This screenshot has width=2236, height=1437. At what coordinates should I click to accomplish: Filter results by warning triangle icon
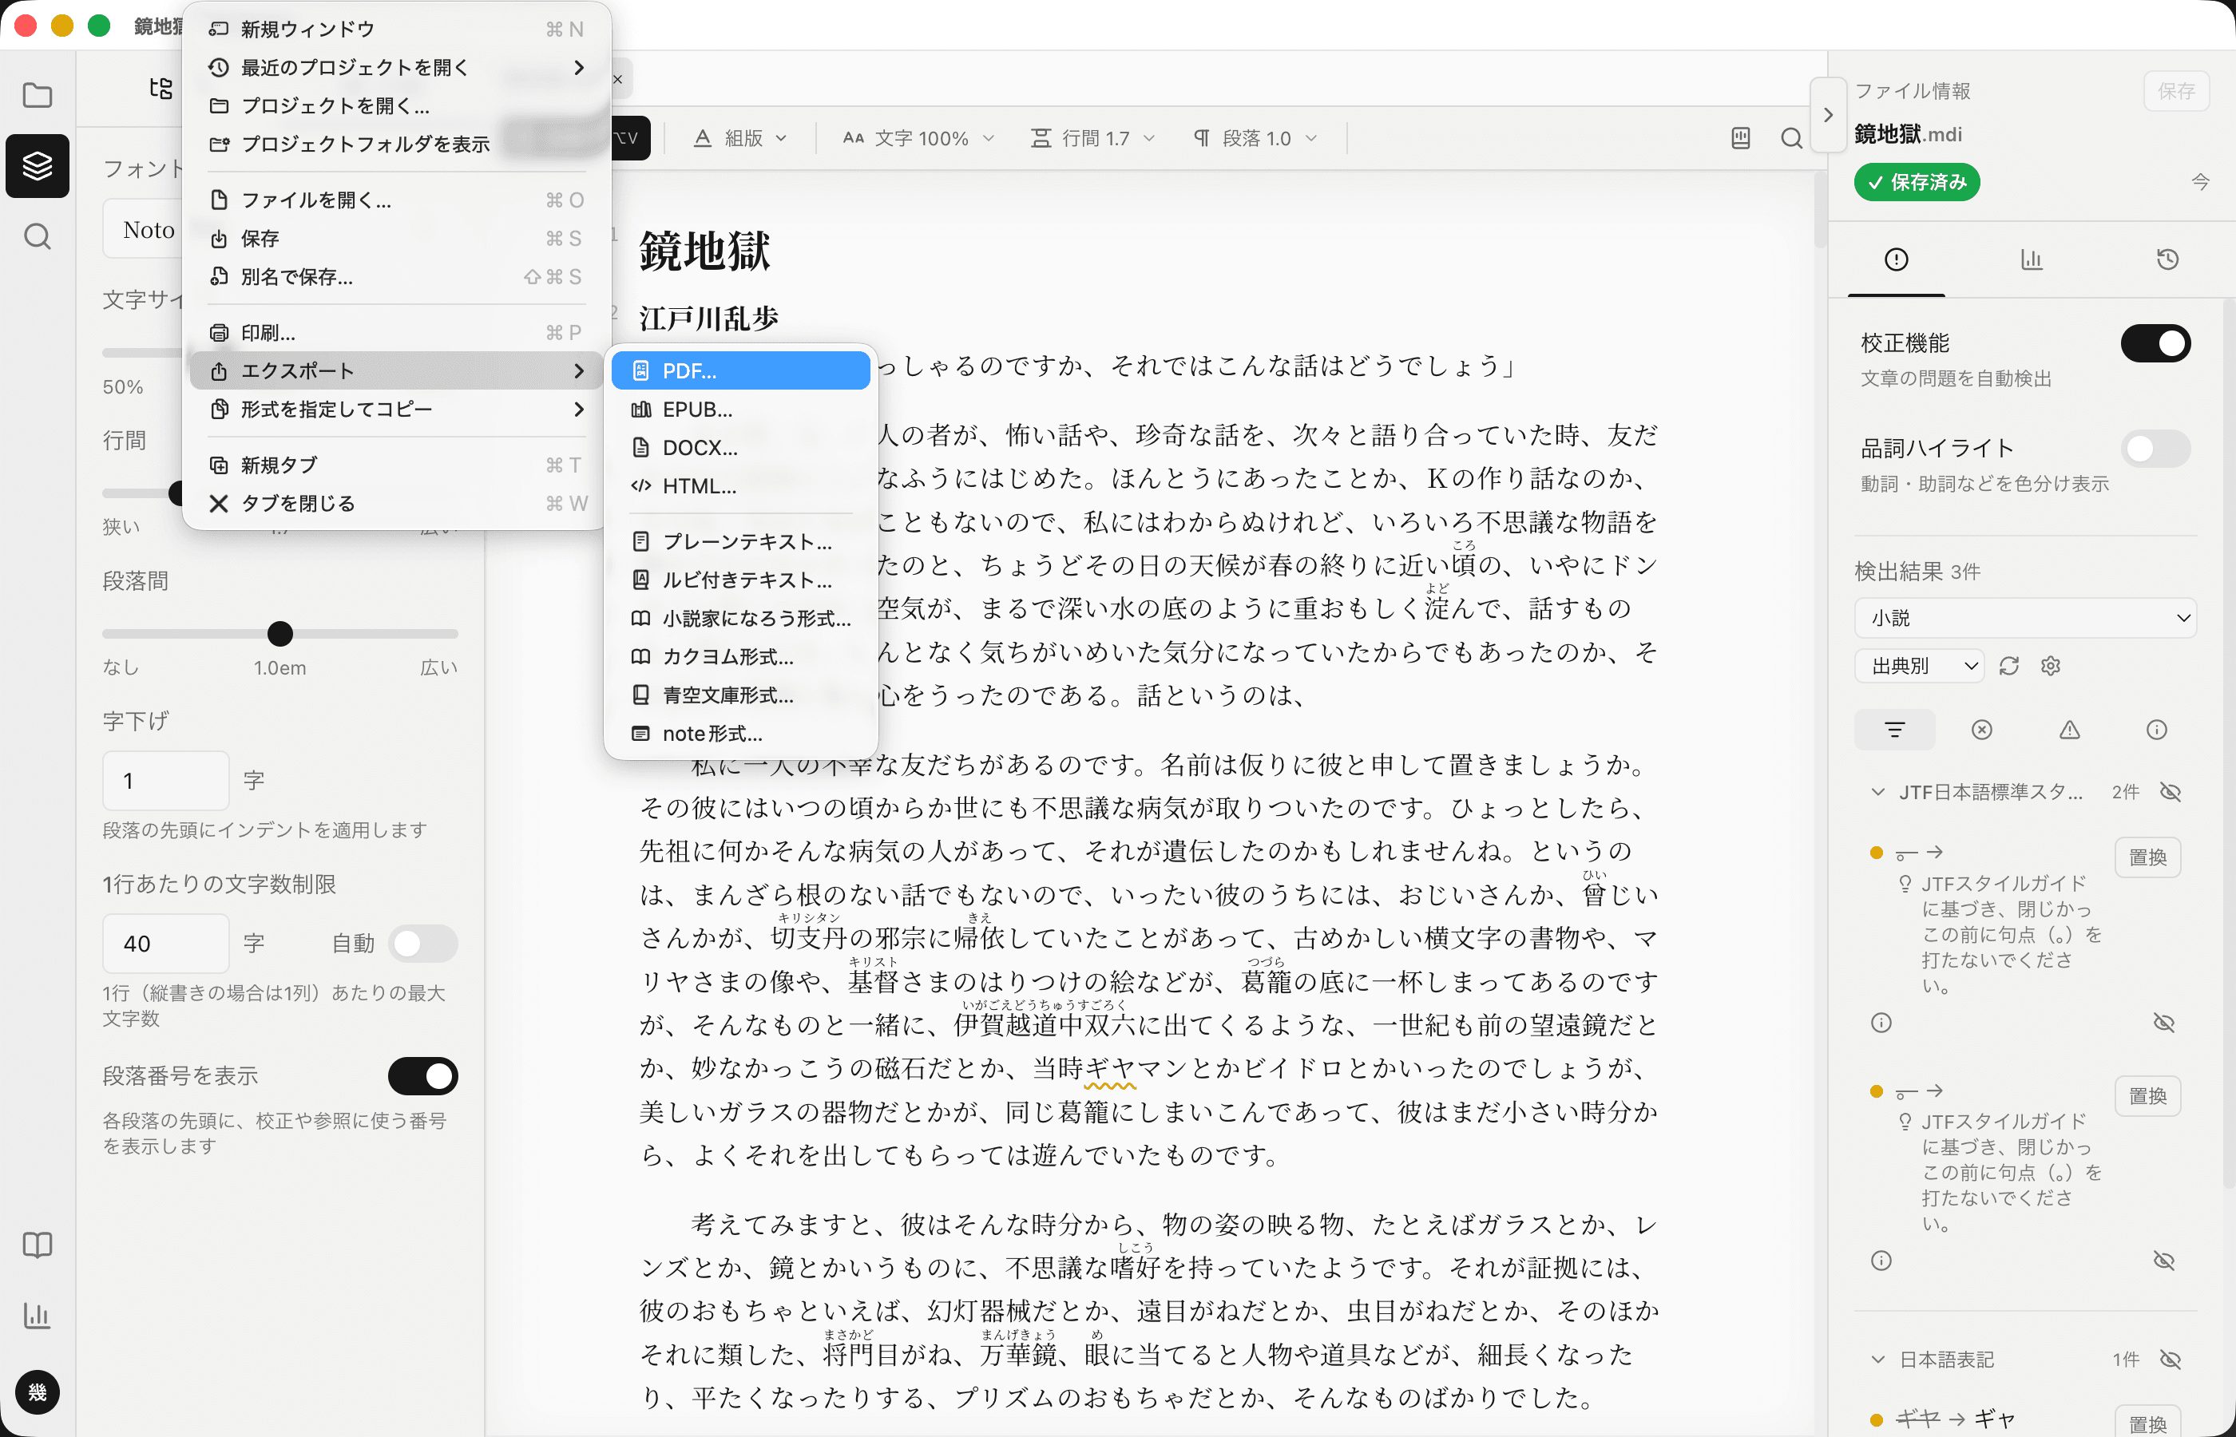click(x=2070, y=730)
